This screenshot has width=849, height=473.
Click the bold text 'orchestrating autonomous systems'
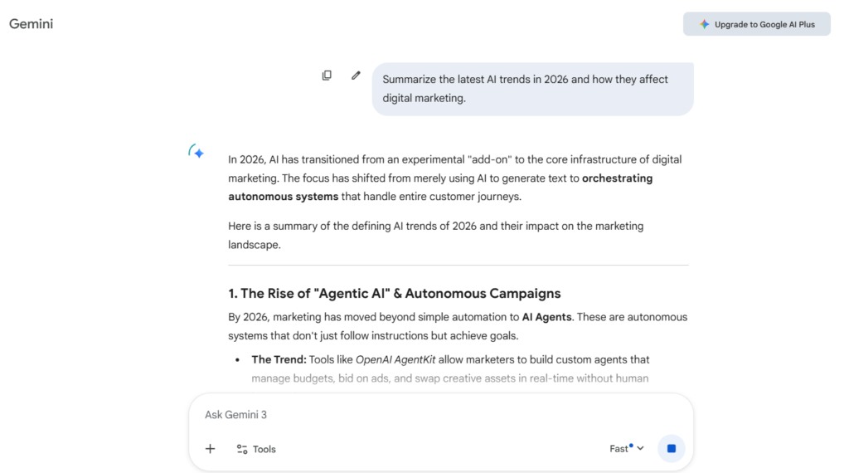tap(440, 188)
